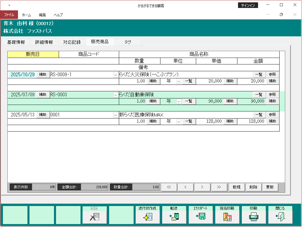The image size is (302, 227).
Task: Click 参照 button for らくだ火災保険 row
Action: point(272,75)
